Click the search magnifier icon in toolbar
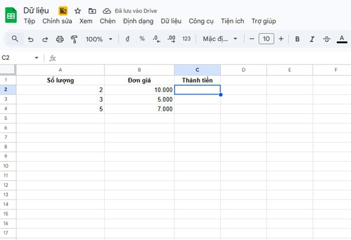 tap(15, 39)
